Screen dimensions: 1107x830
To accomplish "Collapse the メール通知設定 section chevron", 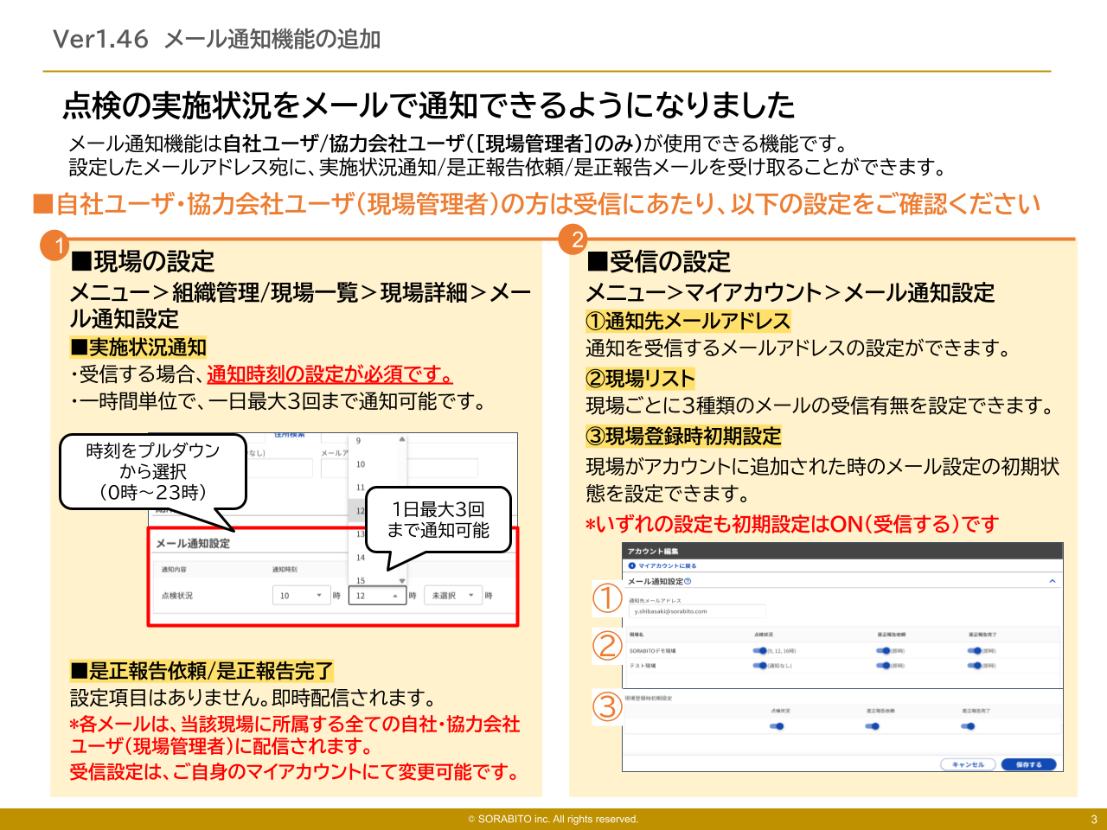I will (1051, 581).
